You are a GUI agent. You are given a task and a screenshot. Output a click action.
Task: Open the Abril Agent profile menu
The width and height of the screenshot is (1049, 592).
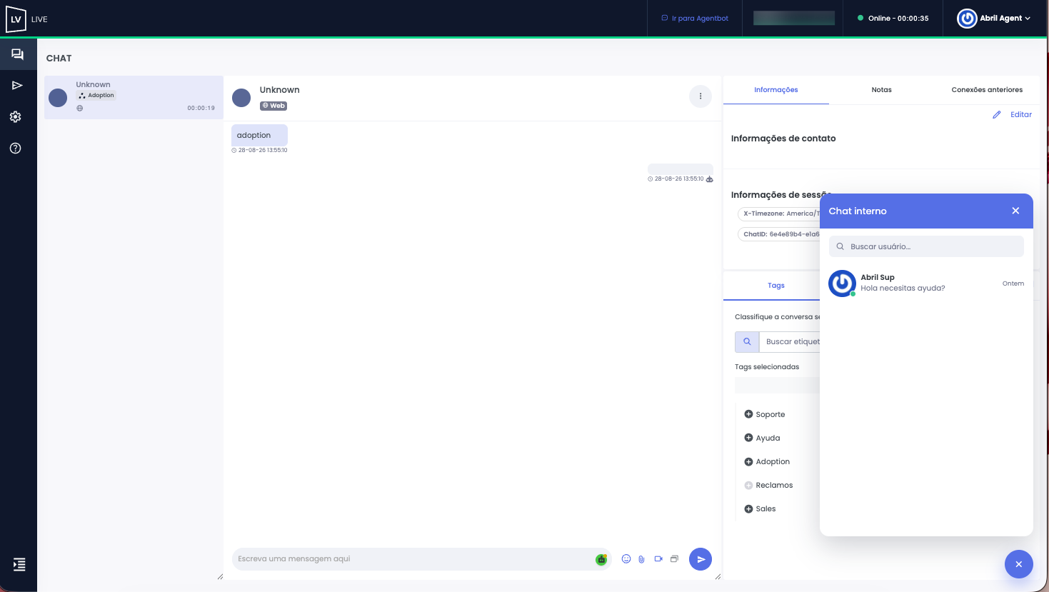[994, 19]
